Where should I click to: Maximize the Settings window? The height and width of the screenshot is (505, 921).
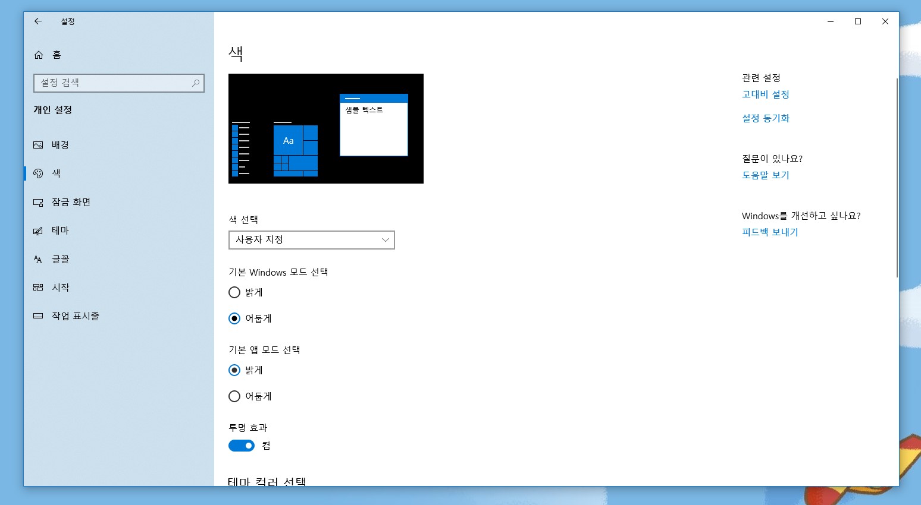(858, 21)
